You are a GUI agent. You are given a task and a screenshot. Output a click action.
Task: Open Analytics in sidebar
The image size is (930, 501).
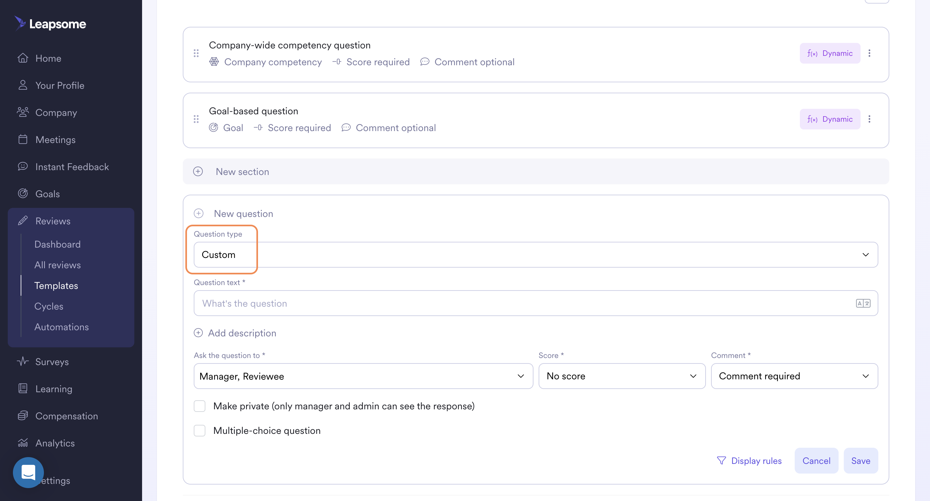(x=55, y=443)
